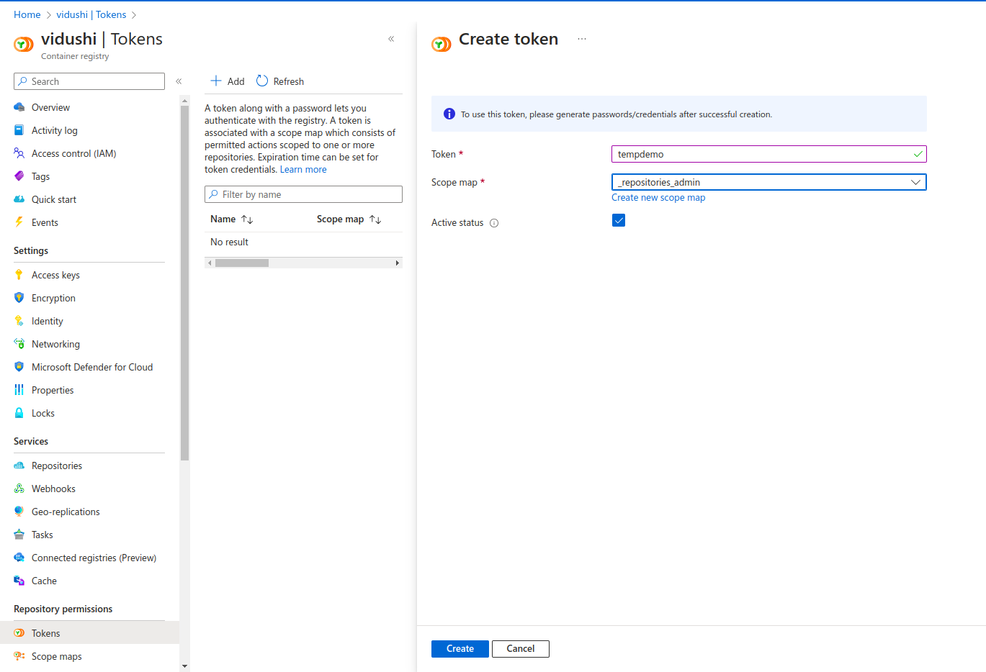Open the Create token more options ellipsis
Screen dimensions: 986x672
pos(582,39)
